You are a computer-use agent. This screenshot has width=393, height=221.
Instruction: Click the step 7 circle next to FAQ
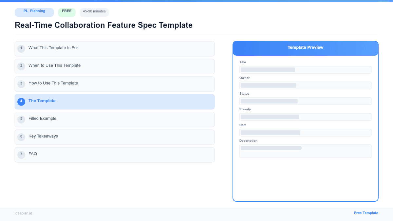[21, 154]
